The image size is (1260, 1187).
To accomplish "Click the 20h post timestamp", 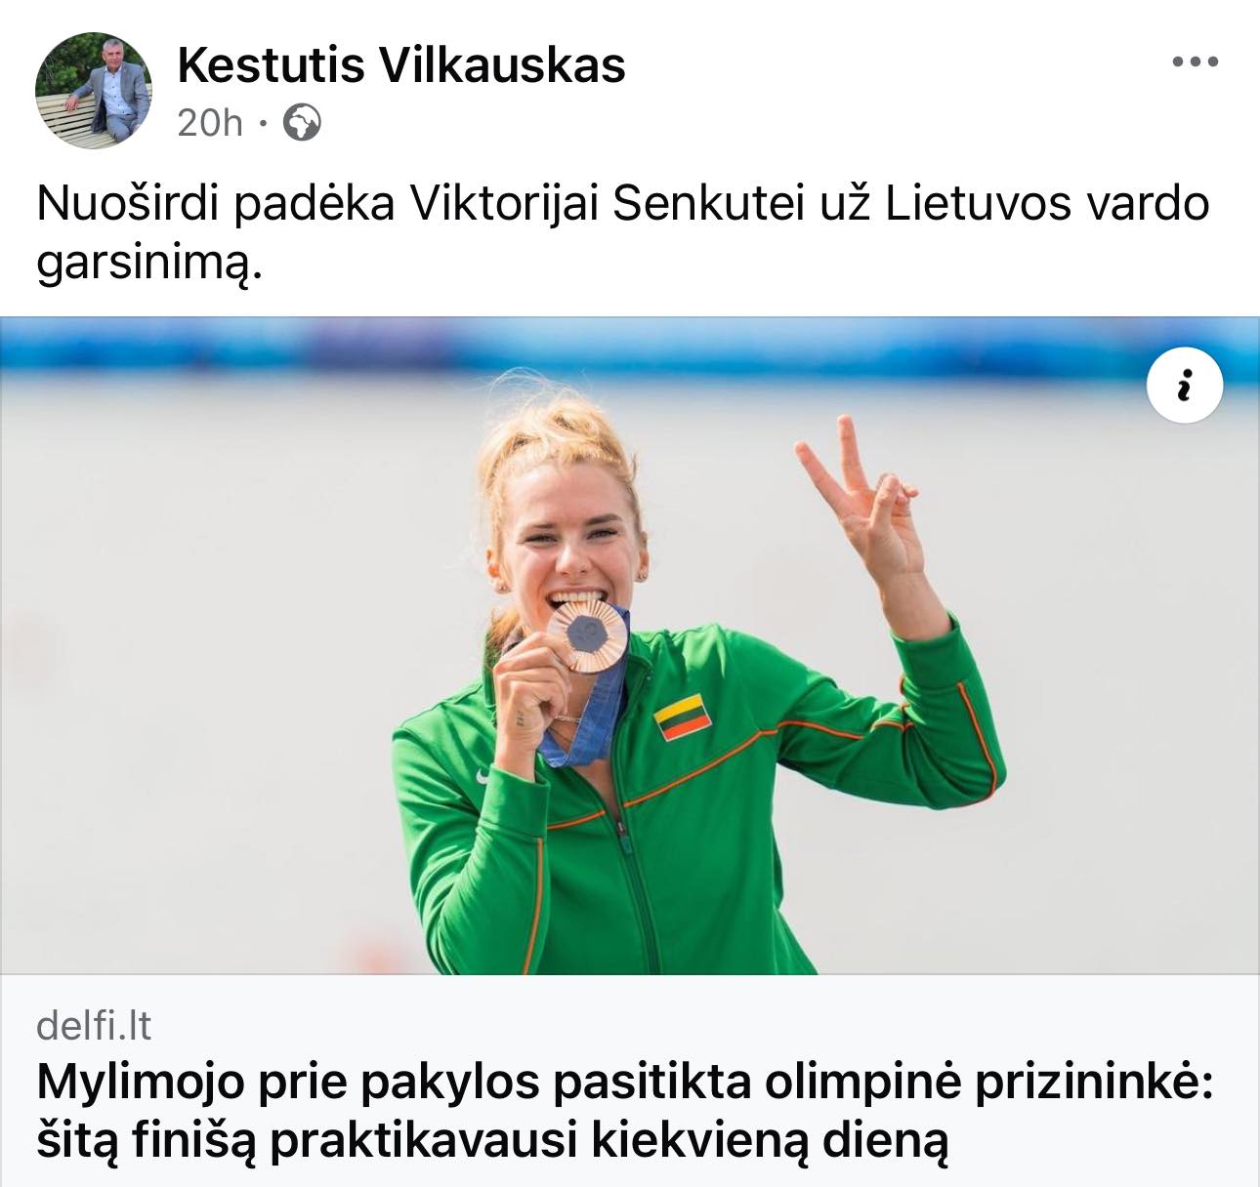I will 209,124.
